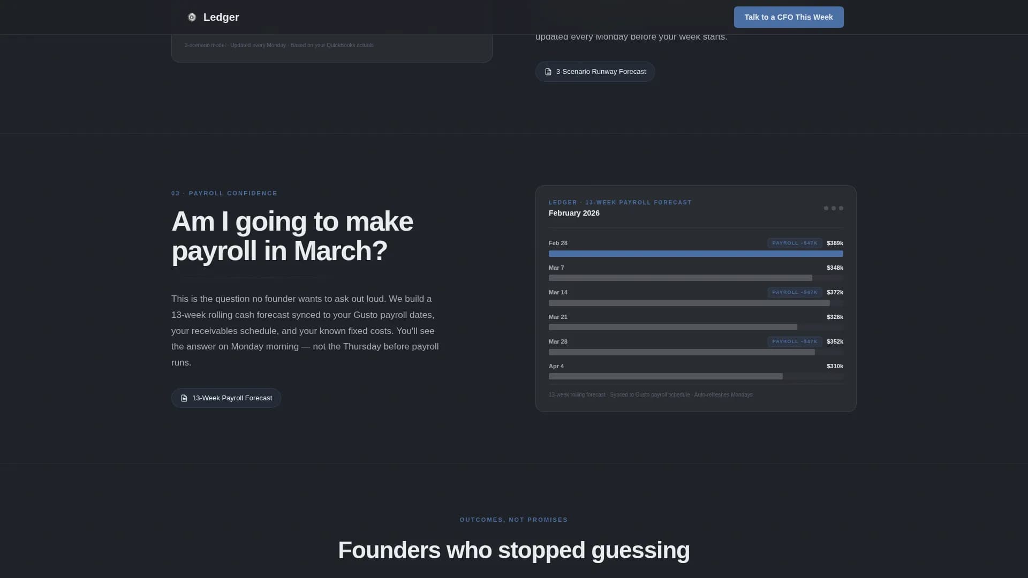Open the 3-Scenario Runway Forecast

tap(595, 71)
